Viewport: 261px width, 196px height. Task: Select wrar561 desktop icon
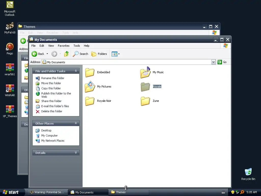(x=10, y=70)
